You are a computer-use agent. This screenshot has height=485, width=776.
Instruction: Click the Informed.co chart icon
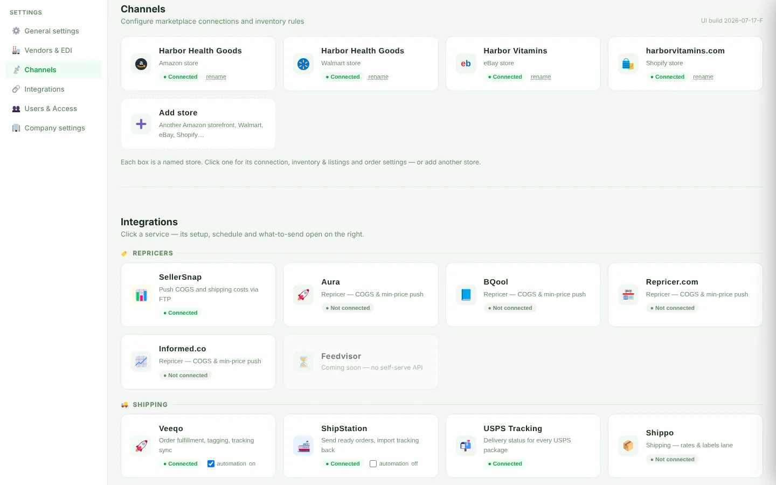[x=141, y=362]
